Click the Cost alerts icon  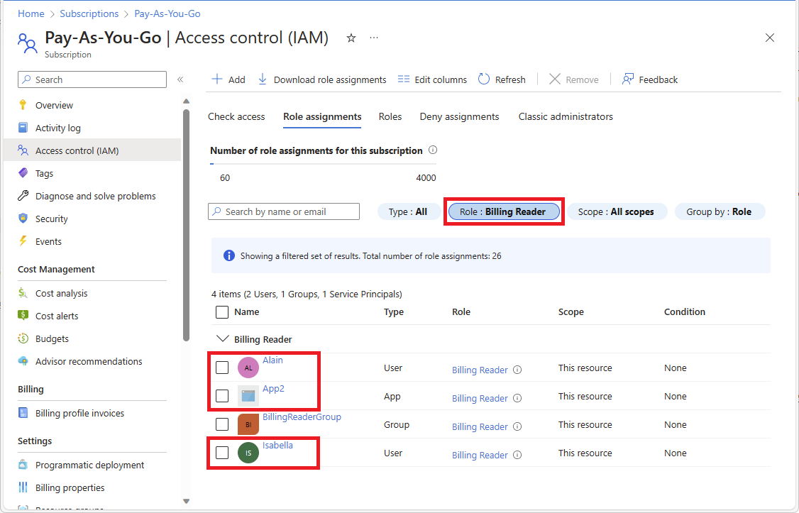click(x=23, y=315)
